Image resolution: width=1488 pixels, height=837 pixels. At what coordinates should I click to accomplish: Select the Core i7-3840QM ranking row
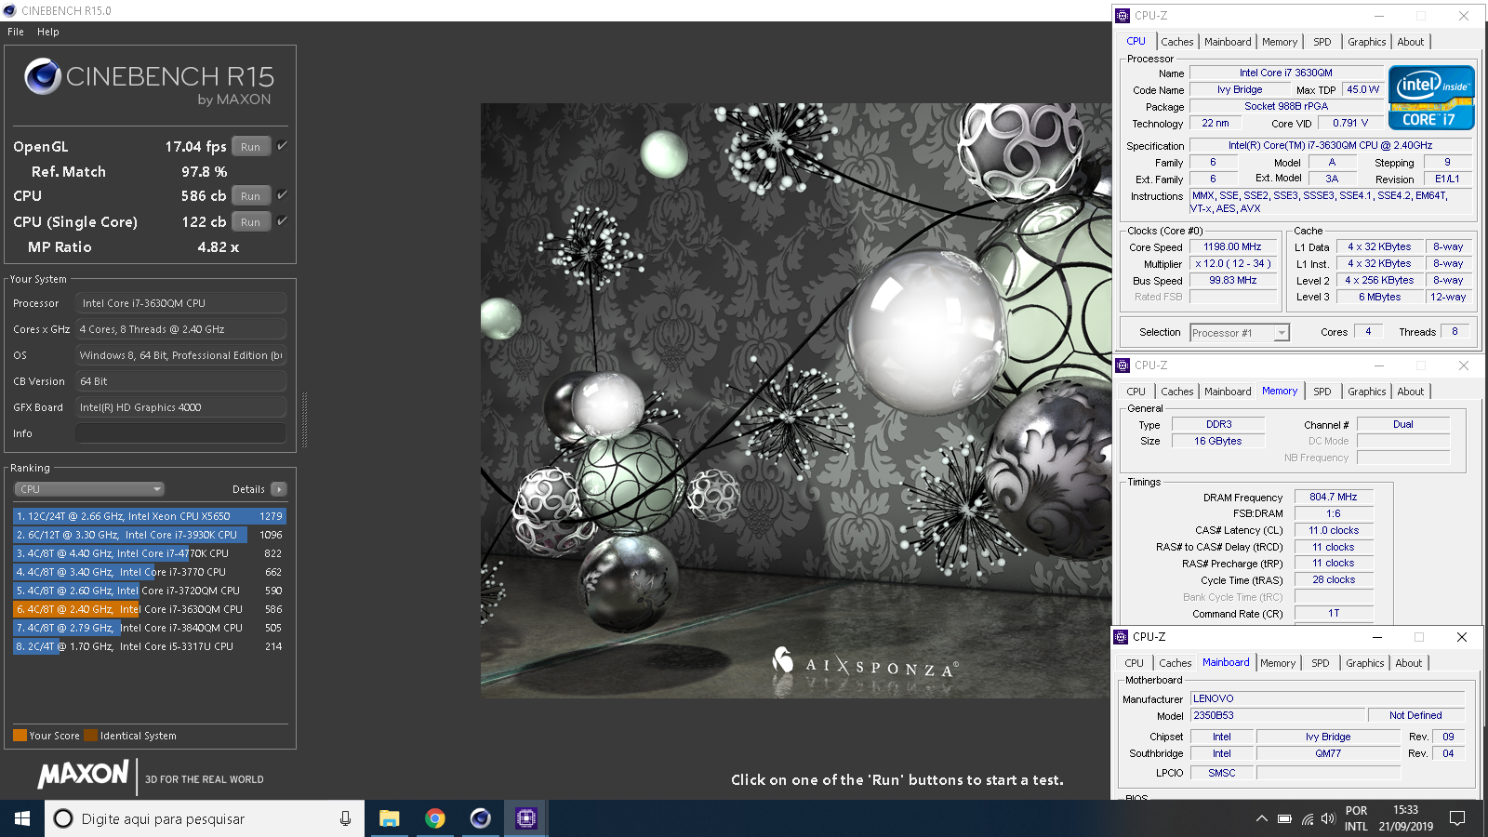click(x=149, y=628)
